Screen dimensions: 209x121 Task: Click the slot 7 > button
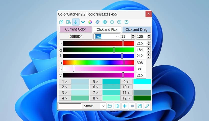(96, 92)
